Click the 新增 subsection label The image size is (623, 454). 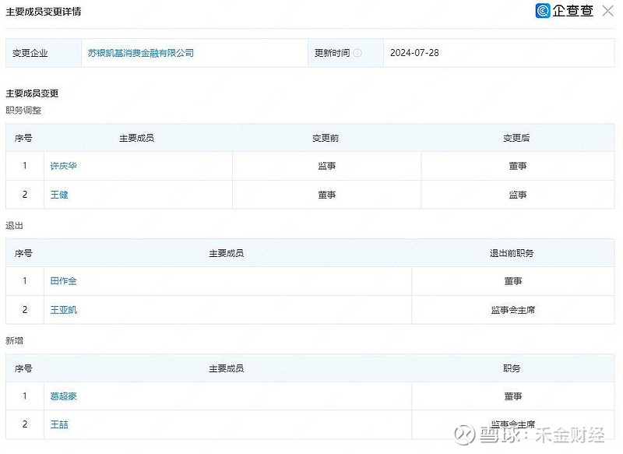pos(14,341)
